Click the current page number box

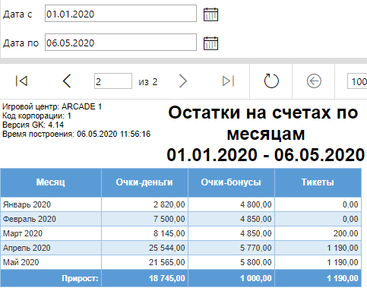click(x=113, y=81)
